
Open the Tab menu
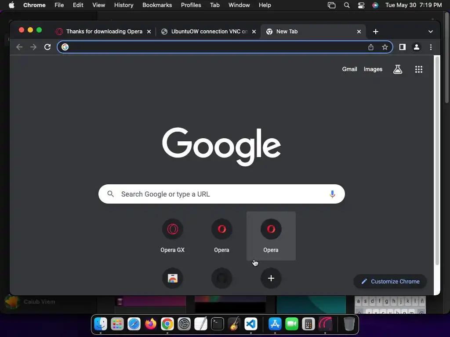click(214, 5)
